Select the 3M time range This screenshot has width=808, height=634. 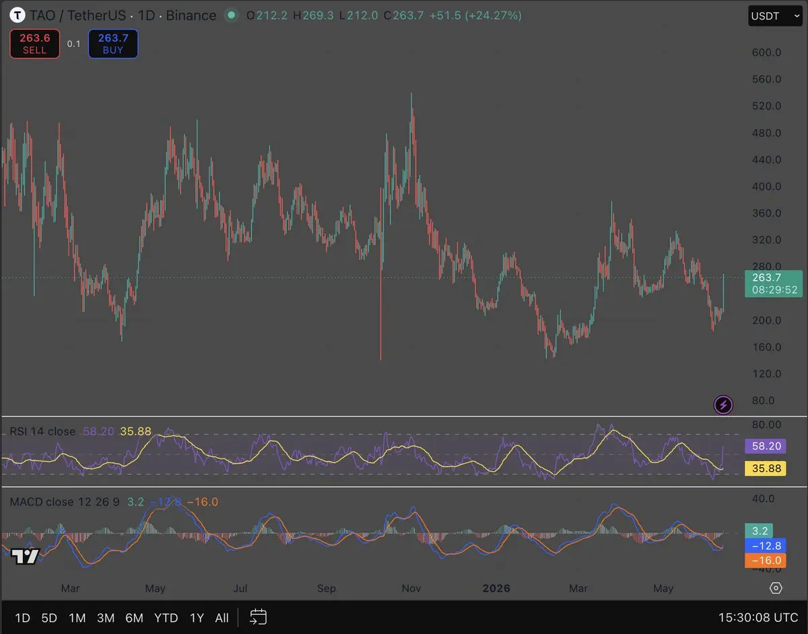coord(105,617)
